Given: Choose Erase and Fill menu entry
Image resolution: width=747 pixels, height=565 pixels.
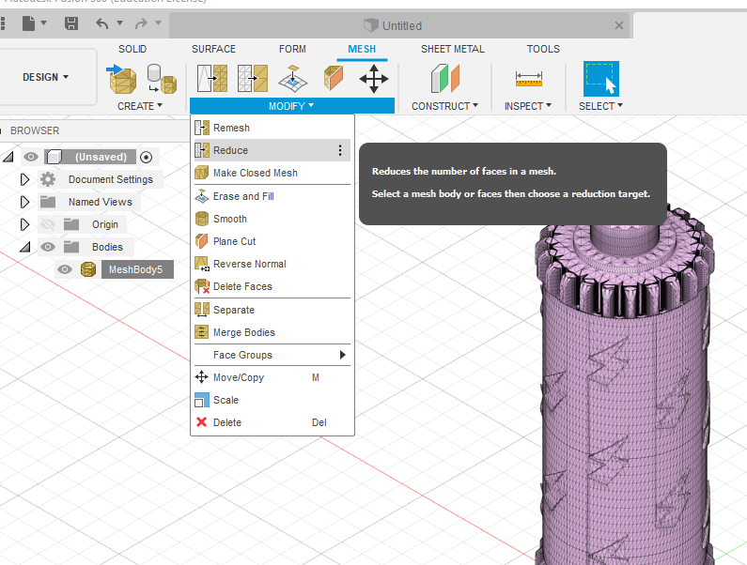Looking at the screenshot, I should click(272, 196).
